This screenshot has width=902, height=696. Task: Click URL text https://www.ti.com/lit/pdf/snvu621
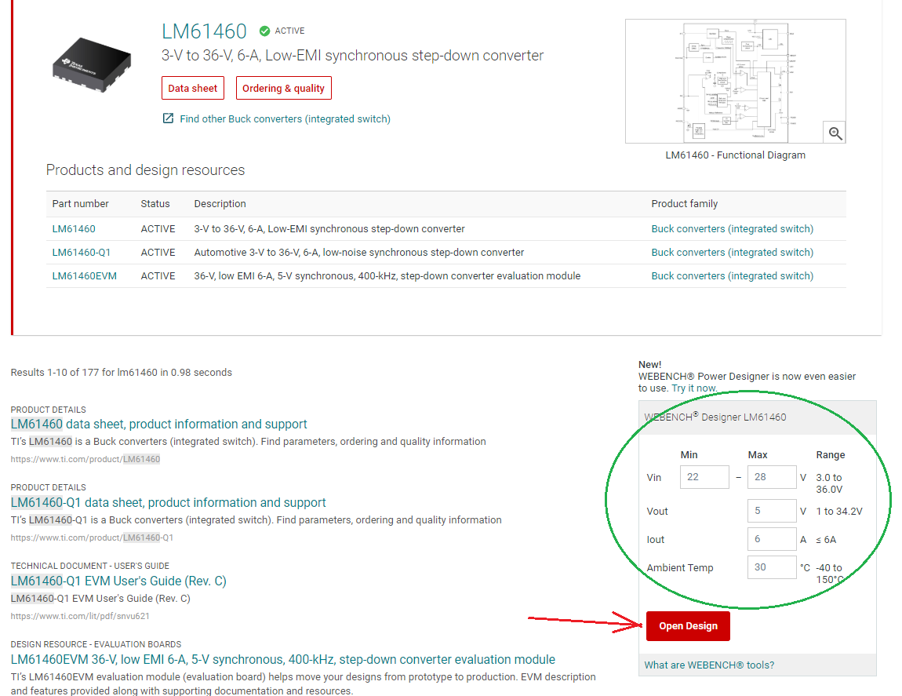point(80,616)
